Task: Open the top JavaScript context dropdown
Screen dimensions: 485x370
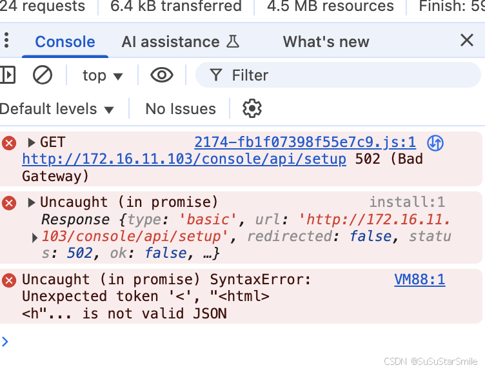Action: click(x=103, y=75)
